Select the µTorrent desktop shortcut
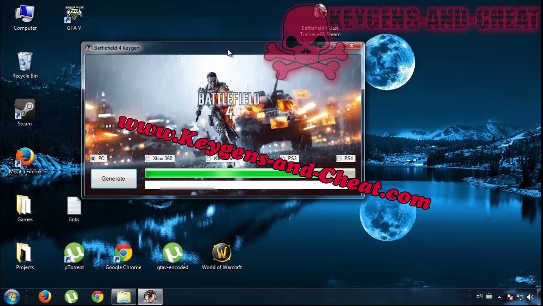The height and width of the screenshot is (306, 543). pos(74,256)
